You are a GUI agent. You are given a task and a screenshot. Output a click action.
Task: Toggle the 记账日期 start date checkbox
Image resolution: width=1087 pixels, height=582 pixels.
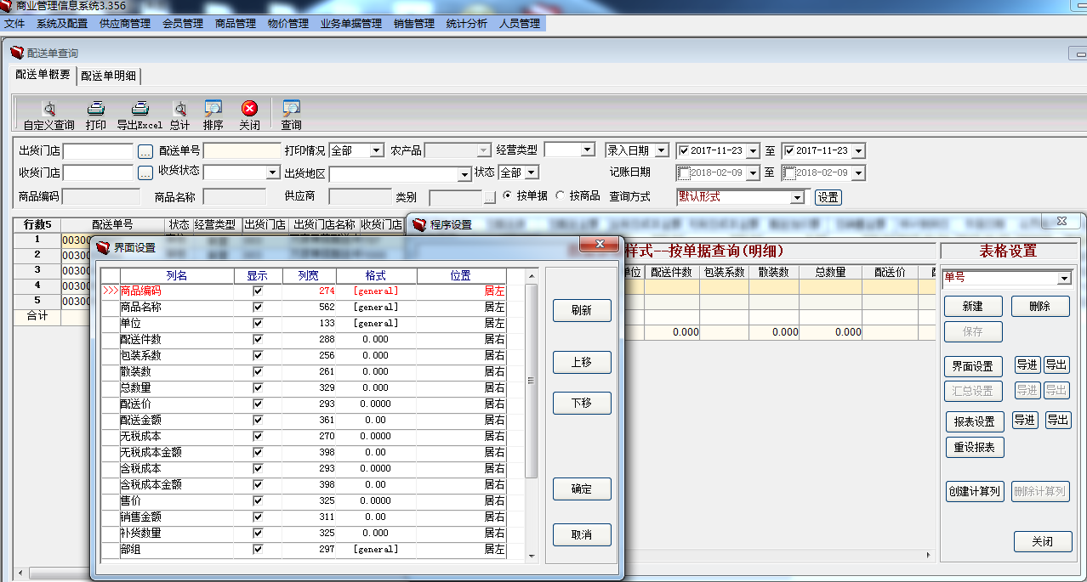[x=684, y=172]
